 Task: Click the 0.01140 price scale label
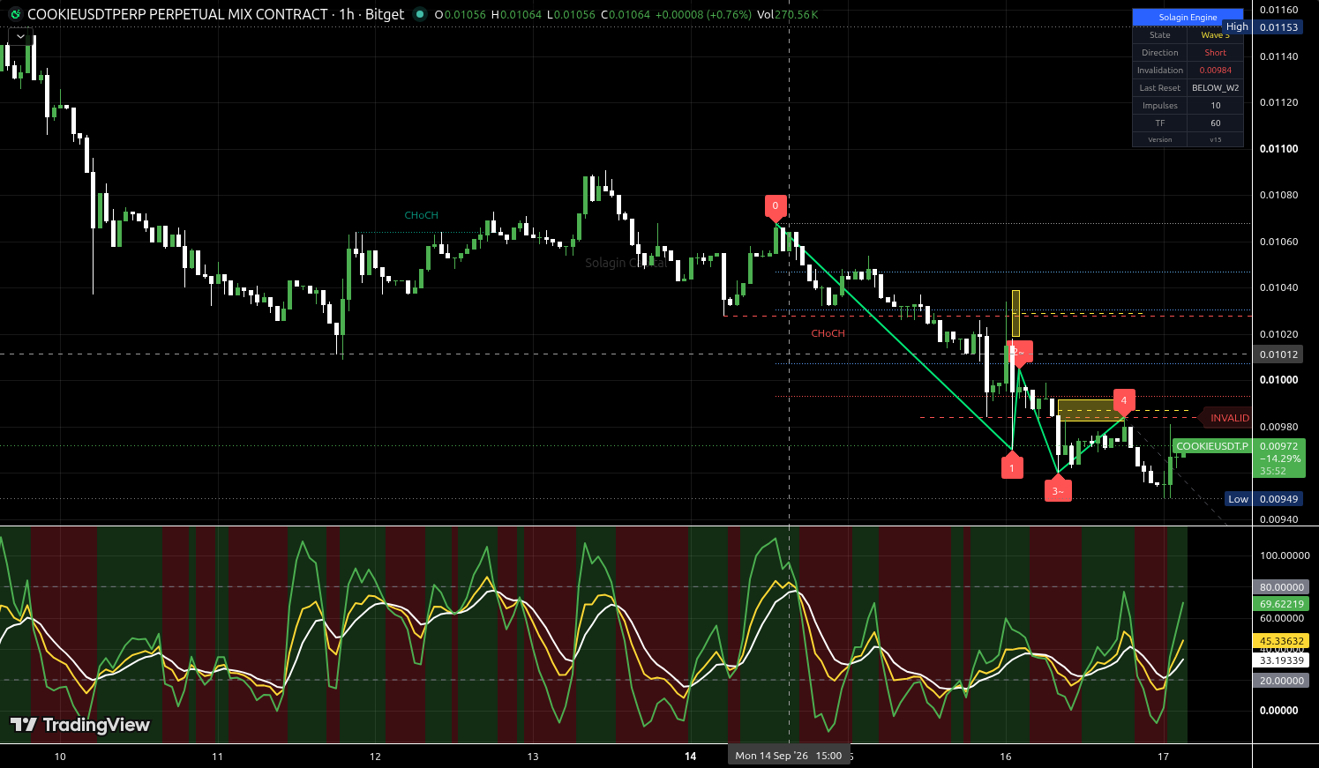click(x=1278, y=56)
